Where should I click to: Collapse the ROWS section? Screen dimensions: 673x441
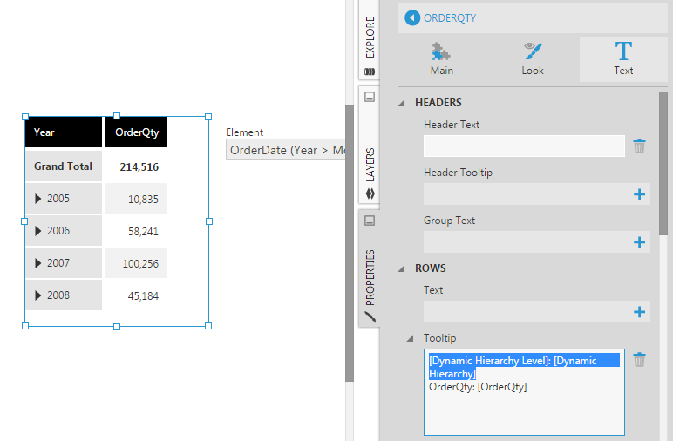[403, 268]
